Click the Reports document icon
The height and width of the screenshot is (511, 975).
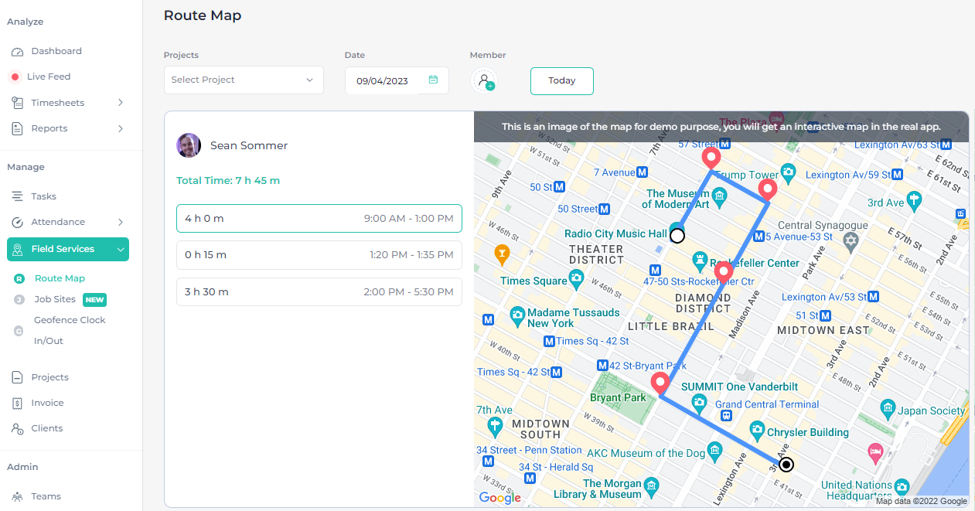point(17,128)
